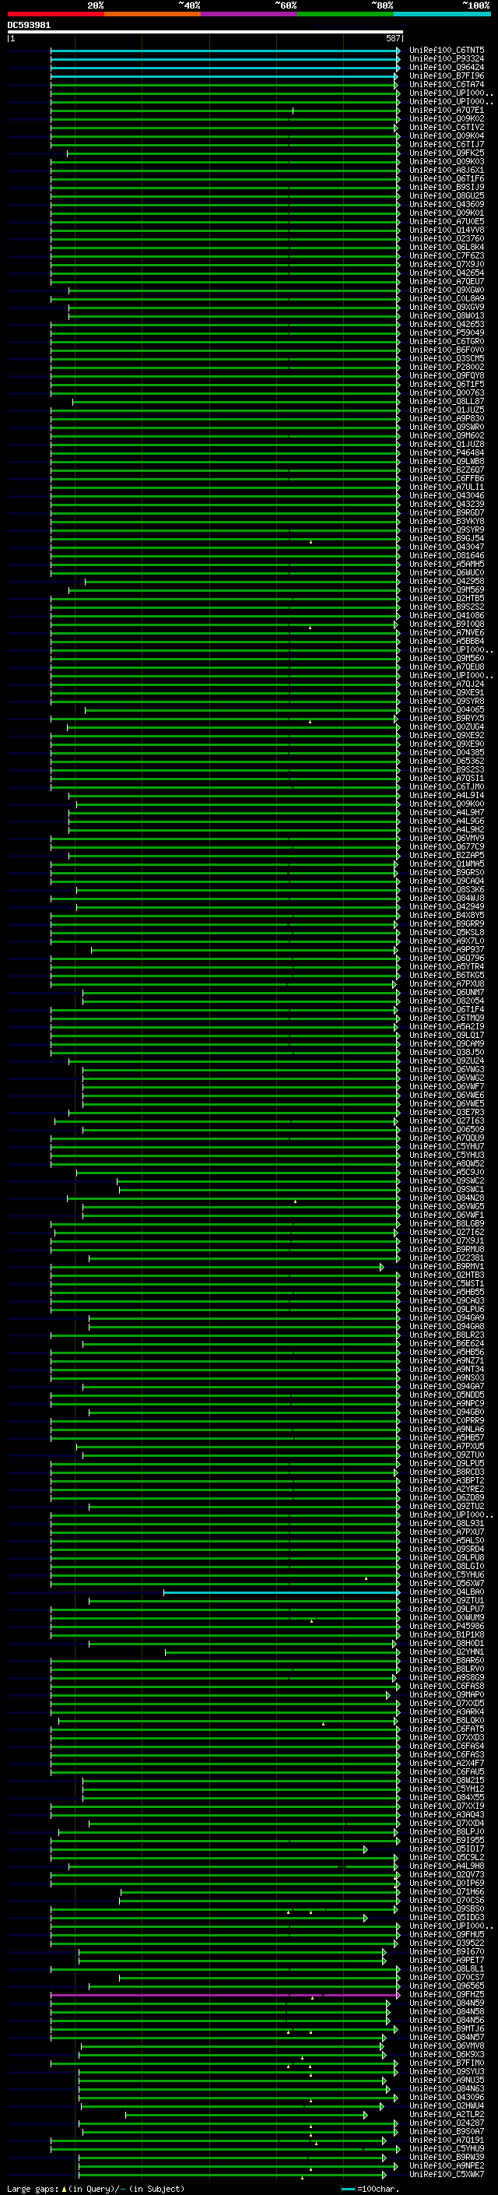Select hit label UniRef100_Q42654

[447, 273]
